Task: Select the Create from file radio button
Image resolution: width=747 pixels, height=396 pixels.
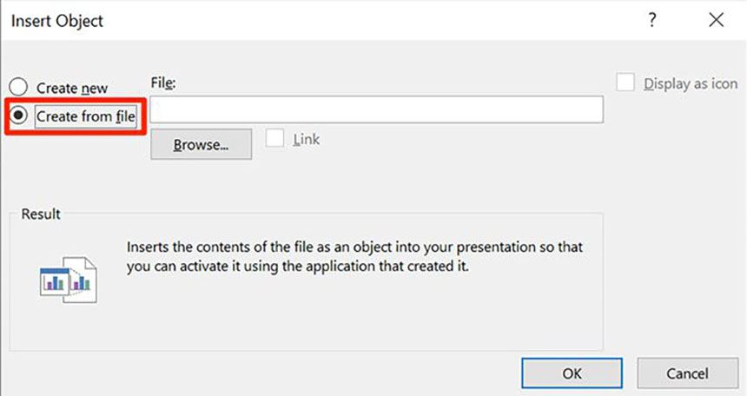Action: coord(18,116)
